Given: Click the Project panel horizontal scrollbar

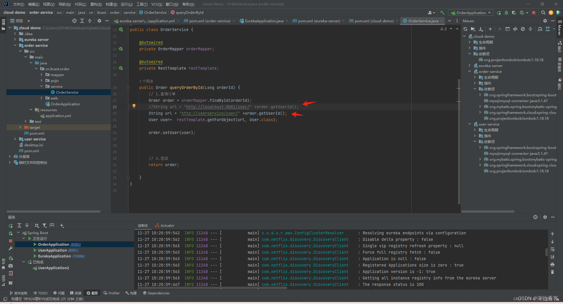Looking at the screenshot, I should [53, 211].
